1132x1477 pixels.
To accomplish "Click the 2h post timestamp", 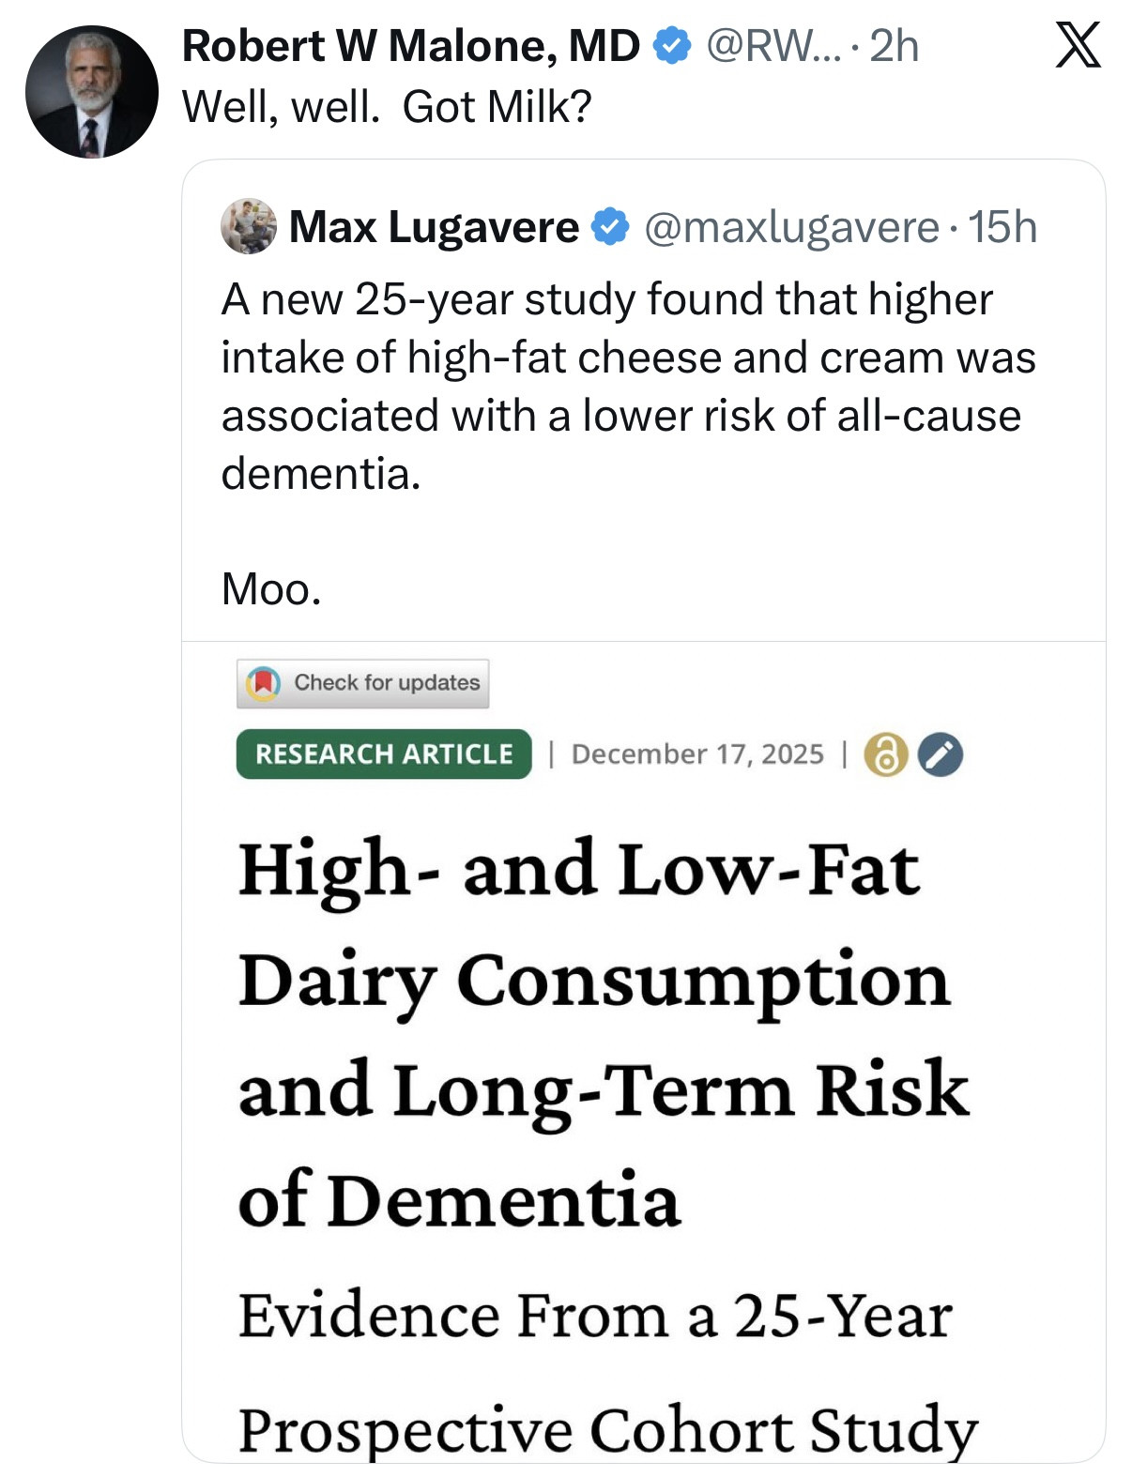I will click(x=894, y=46).
